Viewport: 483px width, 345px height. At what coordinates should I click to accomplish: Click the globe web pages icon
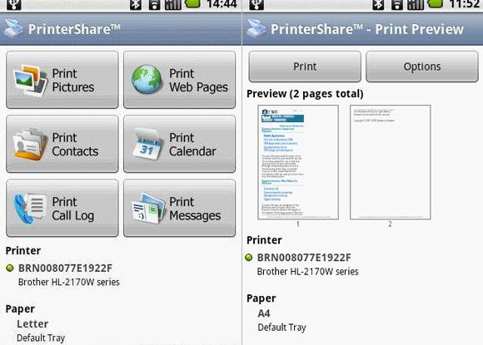coord(147,79)
